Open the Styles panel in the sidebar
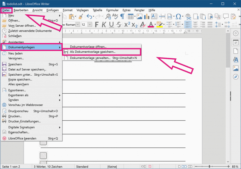This screenshot has height=169, width=241. tap(236, 59)
